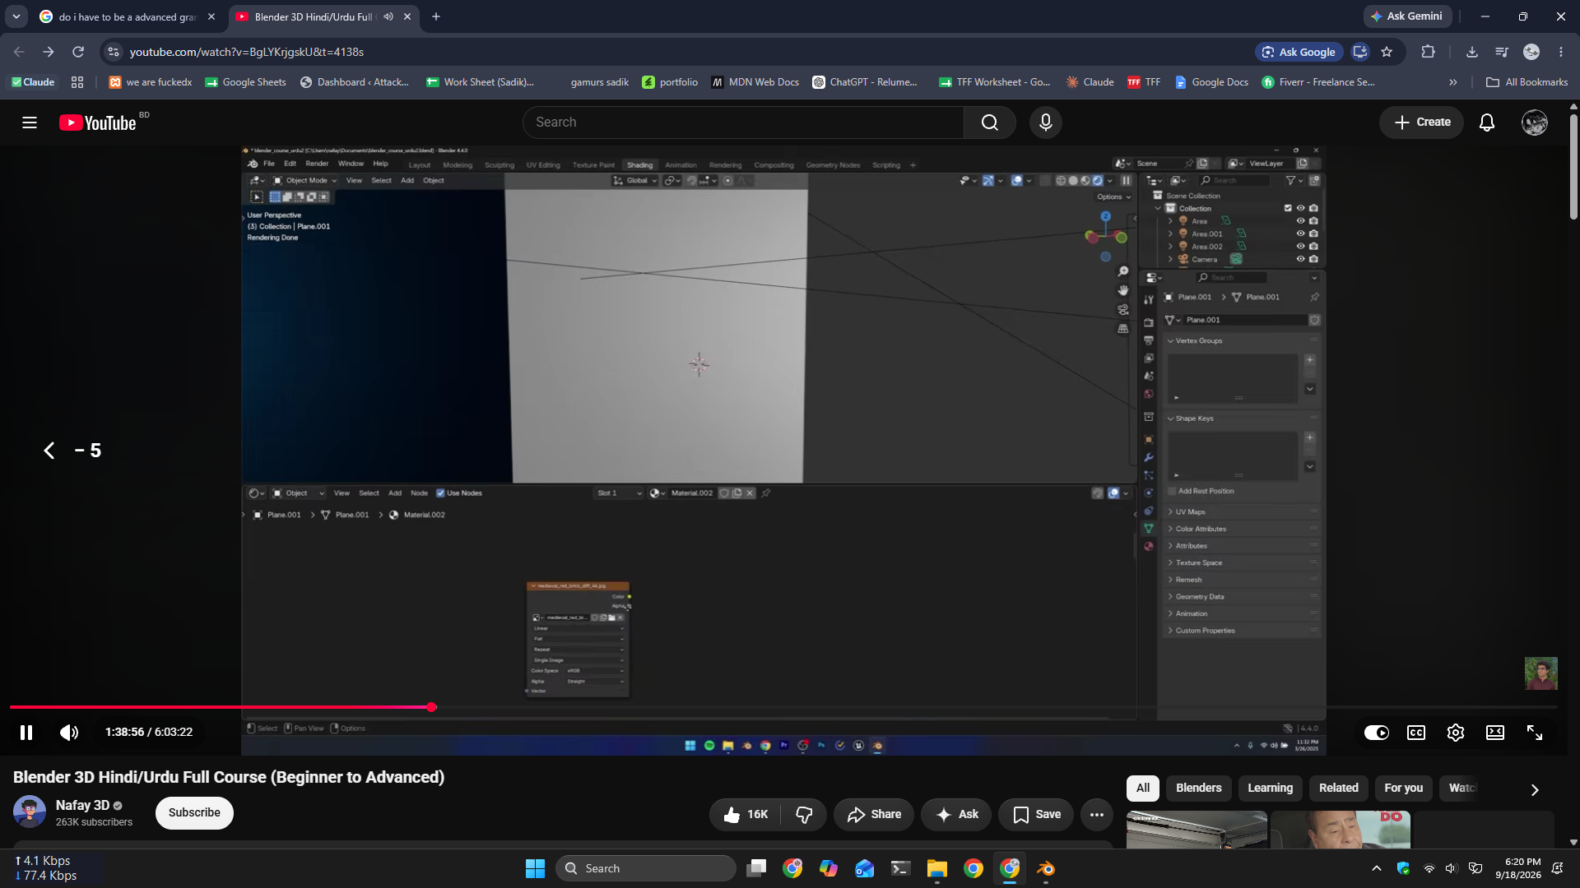Select the Blenders filter chip

[x=1199, y=788]
